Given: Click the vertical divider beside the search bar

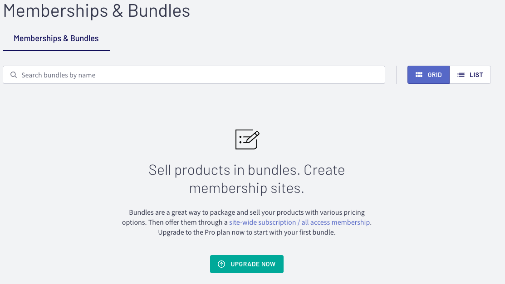Looking at the screenshot, I should (396, 75).
